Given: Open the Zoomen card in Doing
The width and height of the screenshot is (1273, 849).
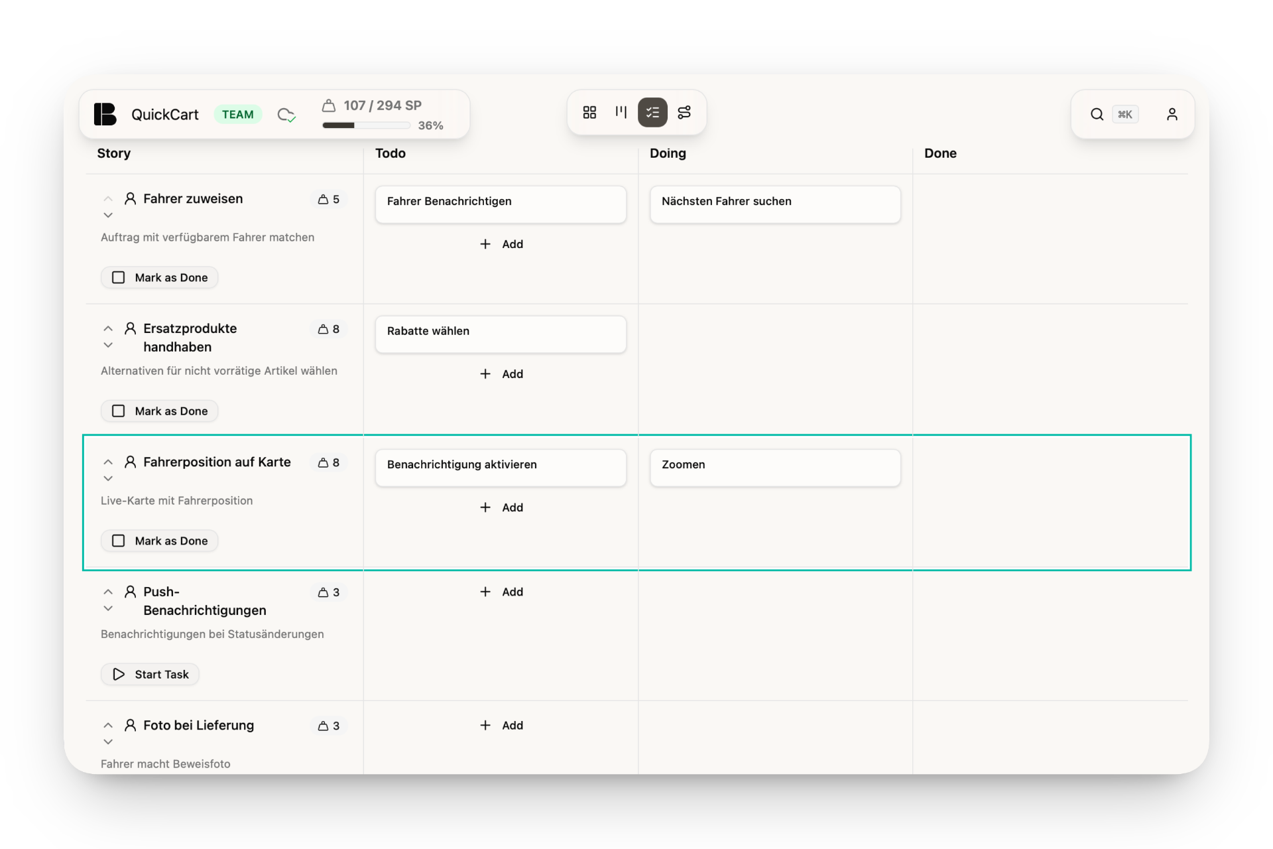Looking at the screenshot, I should click(775, 468).
